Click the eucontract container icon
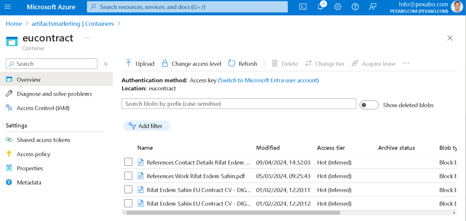The width and height of the screenshot is (466, 221). [12, 41]
